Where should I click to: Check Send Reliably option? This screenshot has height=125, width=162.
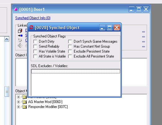tap(35, 46)
